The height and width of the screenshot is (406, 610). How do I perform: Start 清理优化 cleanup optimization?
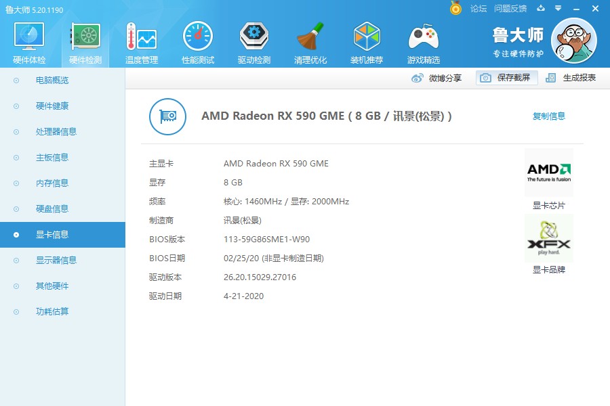(310, 41)
